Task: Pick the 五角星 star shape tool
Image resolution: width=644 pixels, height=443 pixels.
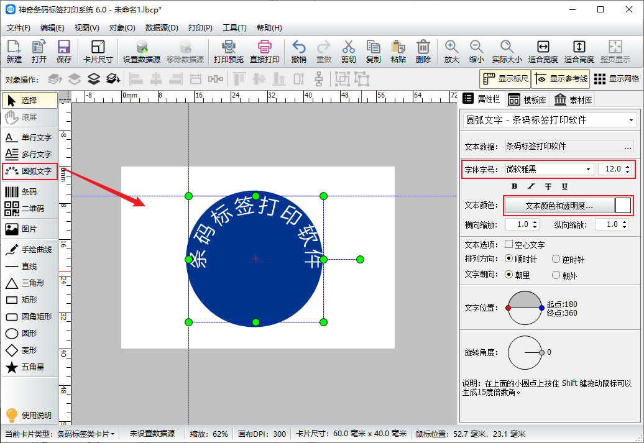Action: 30,367
